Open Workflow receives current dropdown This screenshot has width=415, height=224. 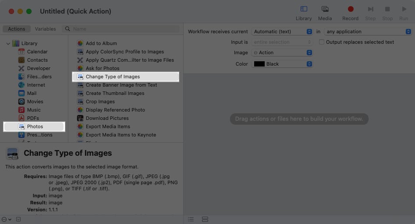coord(282,31)
